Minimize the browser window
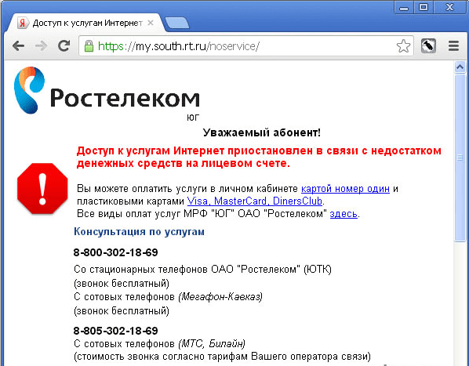This screenshot has width=469, height=366. point(404,7)
